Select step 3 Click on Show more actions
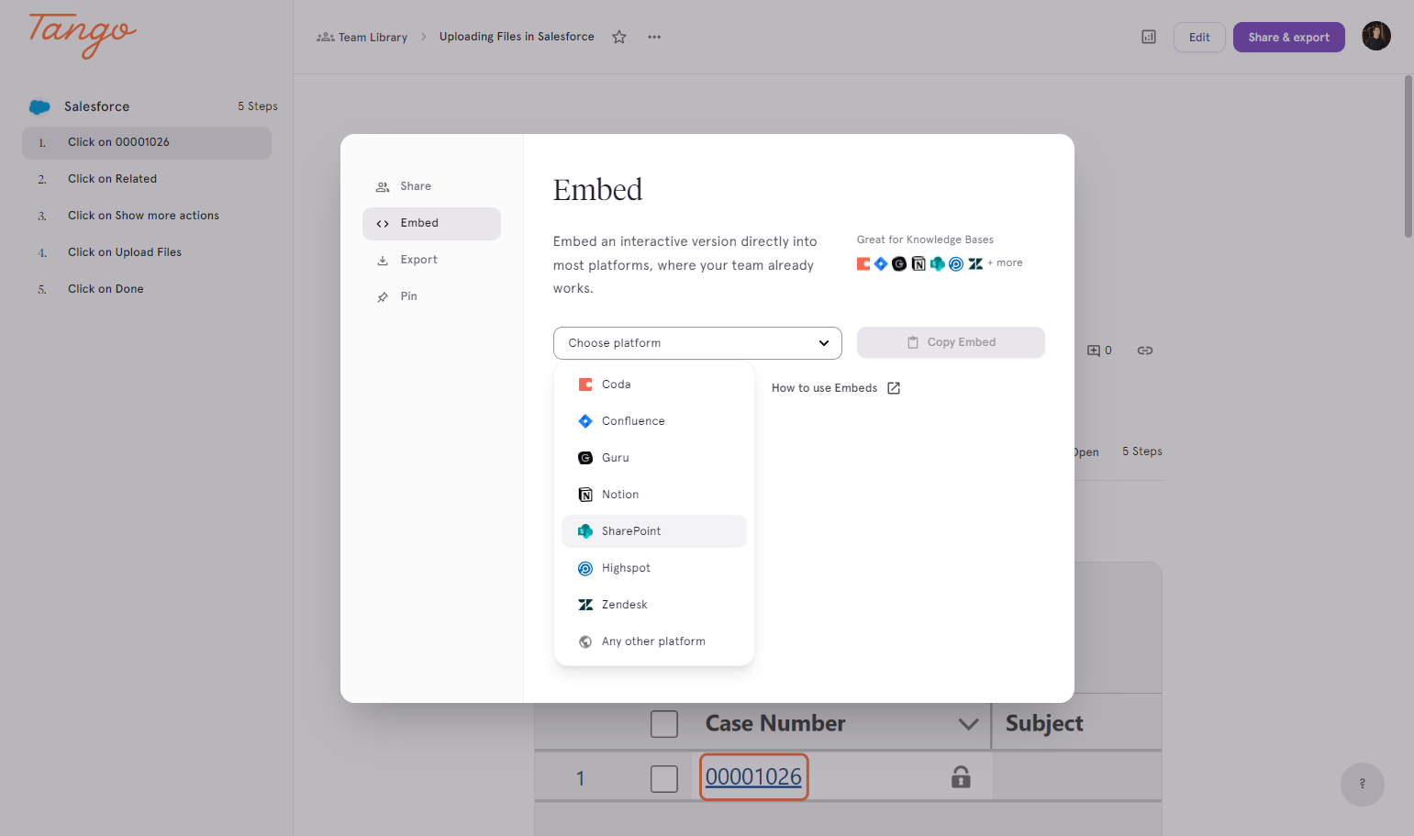1414x836 pixels. 147,216
